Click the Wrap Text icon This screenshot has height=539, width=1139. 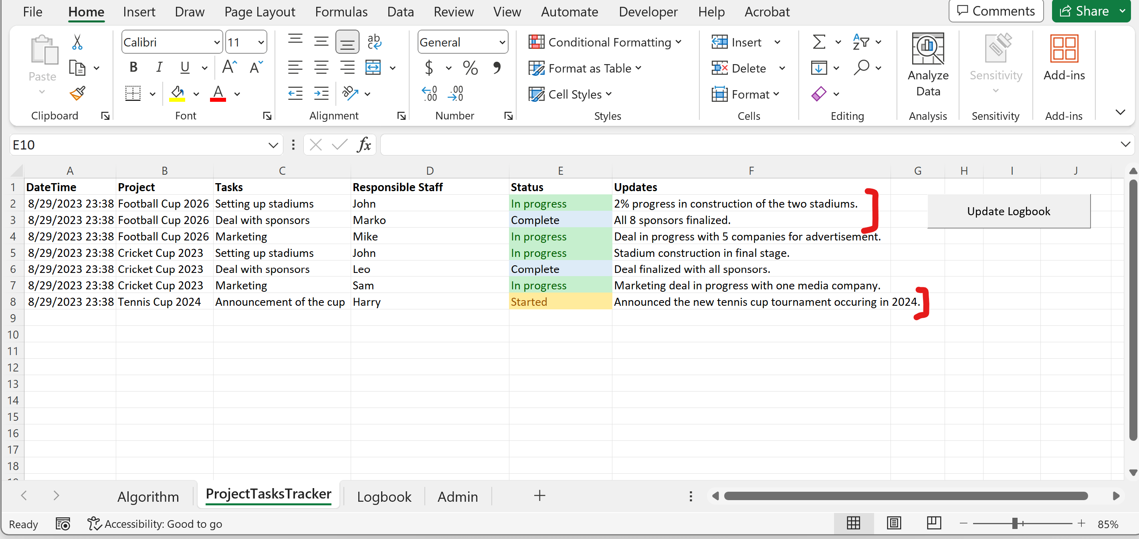click(x=374, y=42)
